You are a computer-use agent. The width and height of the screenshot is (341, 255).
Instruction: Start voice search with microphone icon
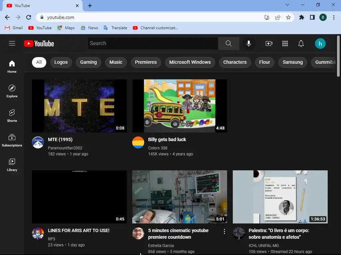(248, 43)
